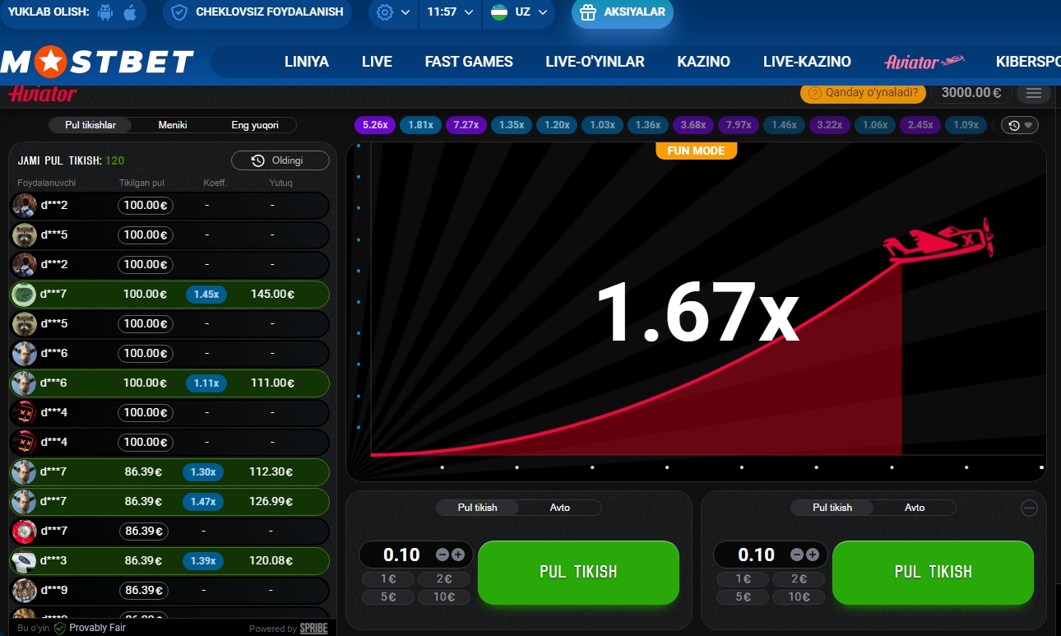Image resolution: width=1061 pixels, height=636 pixels.
Task: Open Aksiyalar gift promotions button
Action: (x=623, y=12)
